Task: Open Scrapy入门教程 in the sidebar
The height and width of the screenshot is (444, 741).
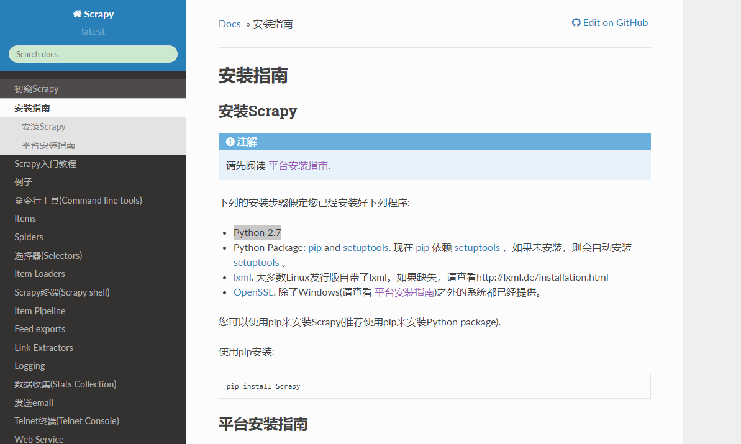Action: click(x=93, y=164)
